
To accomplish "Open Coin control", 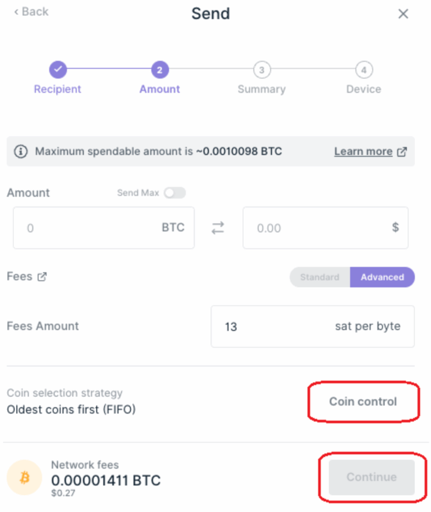I will click(363, 401).
